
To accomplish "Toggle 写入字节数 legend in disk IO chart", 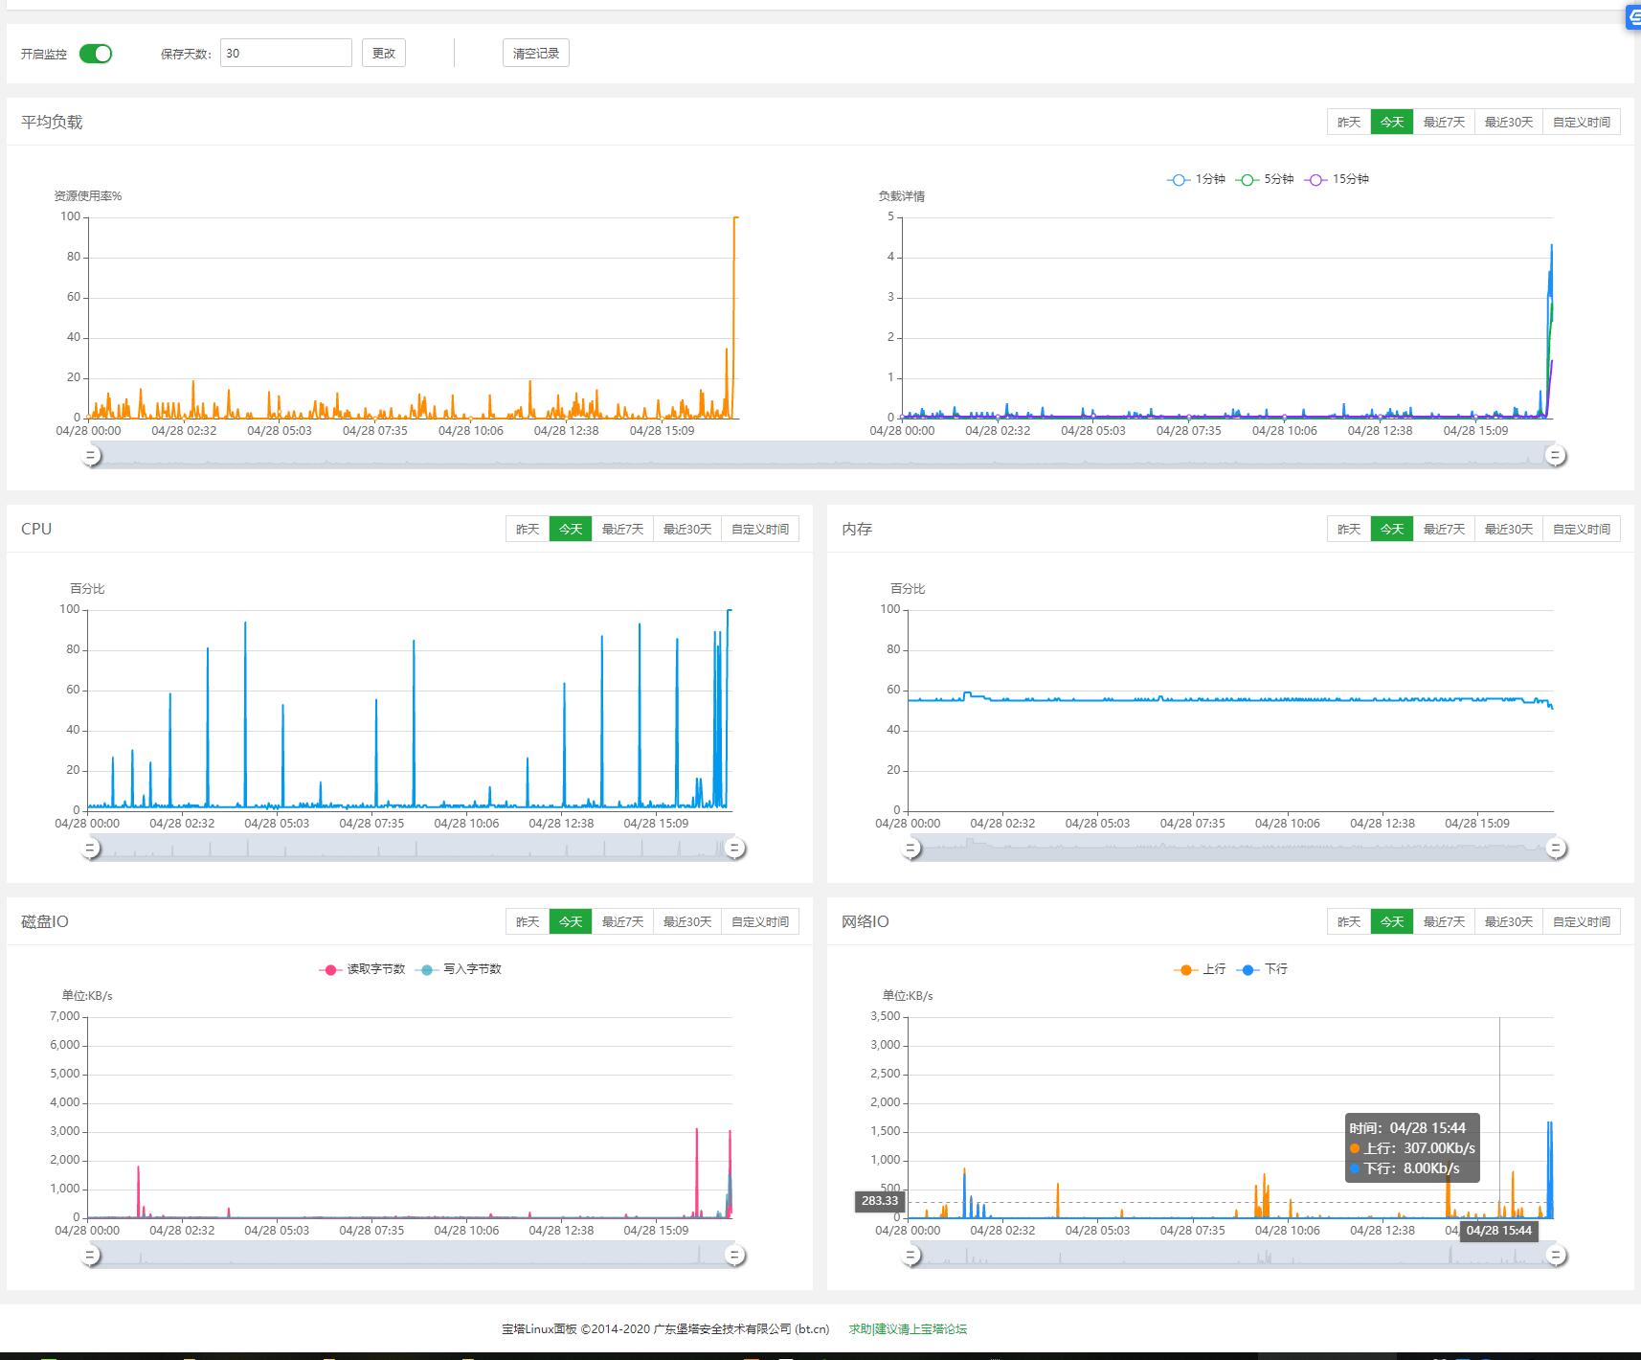I will pyautogui.click(x=427, y=969).
